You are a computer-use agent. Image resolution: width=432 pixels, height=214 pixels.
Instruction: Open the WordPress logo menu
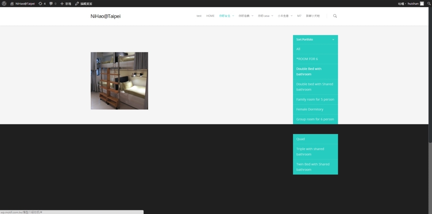[x=4, y=3]
